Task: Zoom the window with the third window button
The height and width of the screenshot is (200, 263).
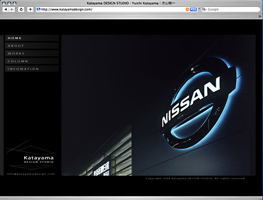Action: click(x=14, y=3)
